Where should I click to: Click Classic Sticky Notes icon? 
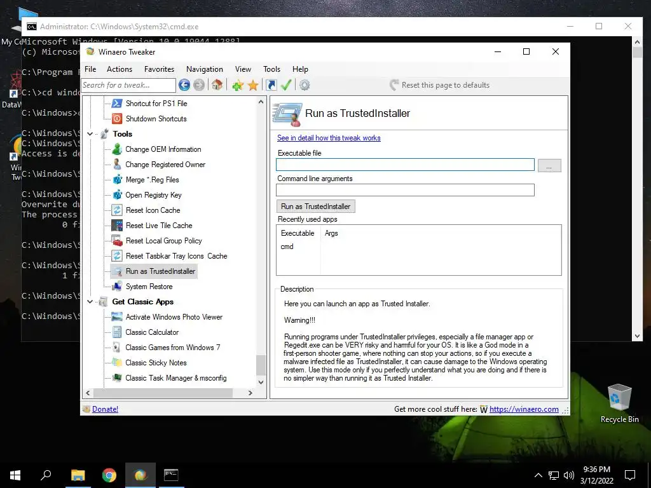point(117,363)
